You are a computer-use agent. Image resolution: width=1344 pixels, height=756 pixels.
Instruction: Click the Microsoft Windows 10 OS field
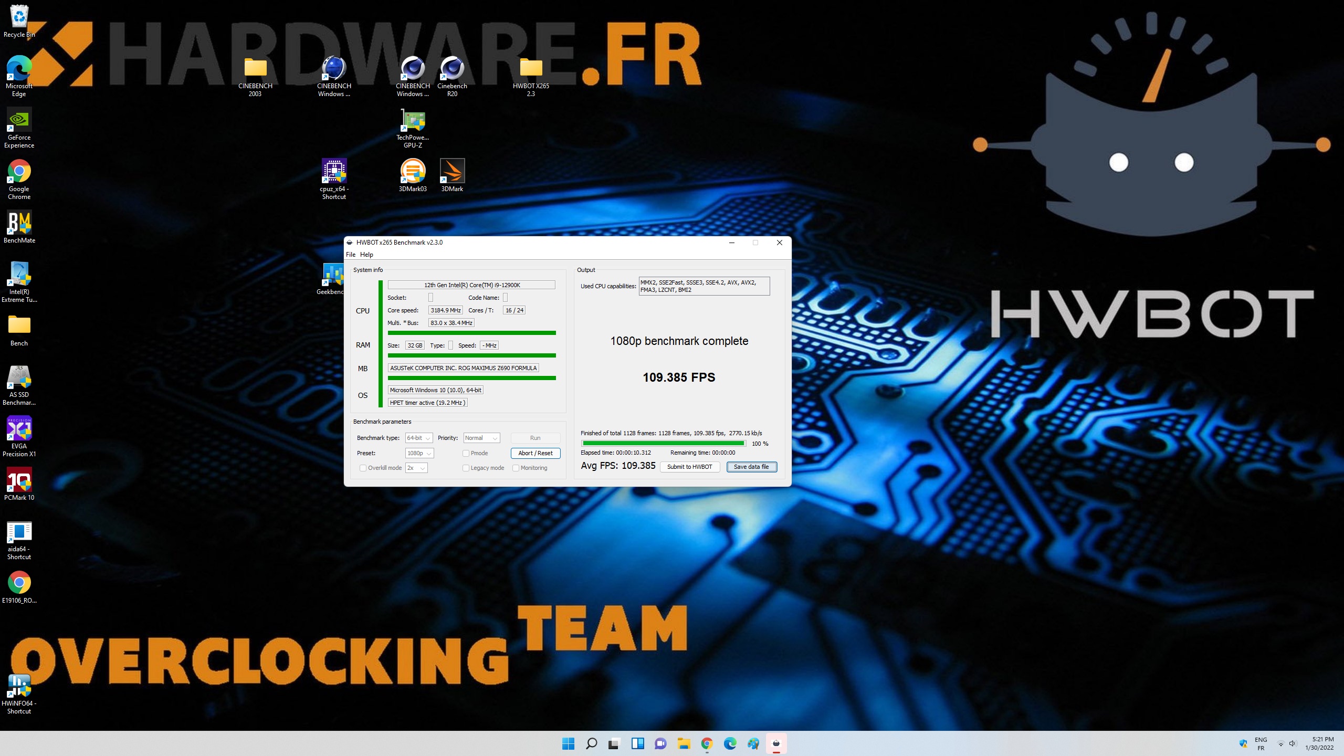pos(435,390)
